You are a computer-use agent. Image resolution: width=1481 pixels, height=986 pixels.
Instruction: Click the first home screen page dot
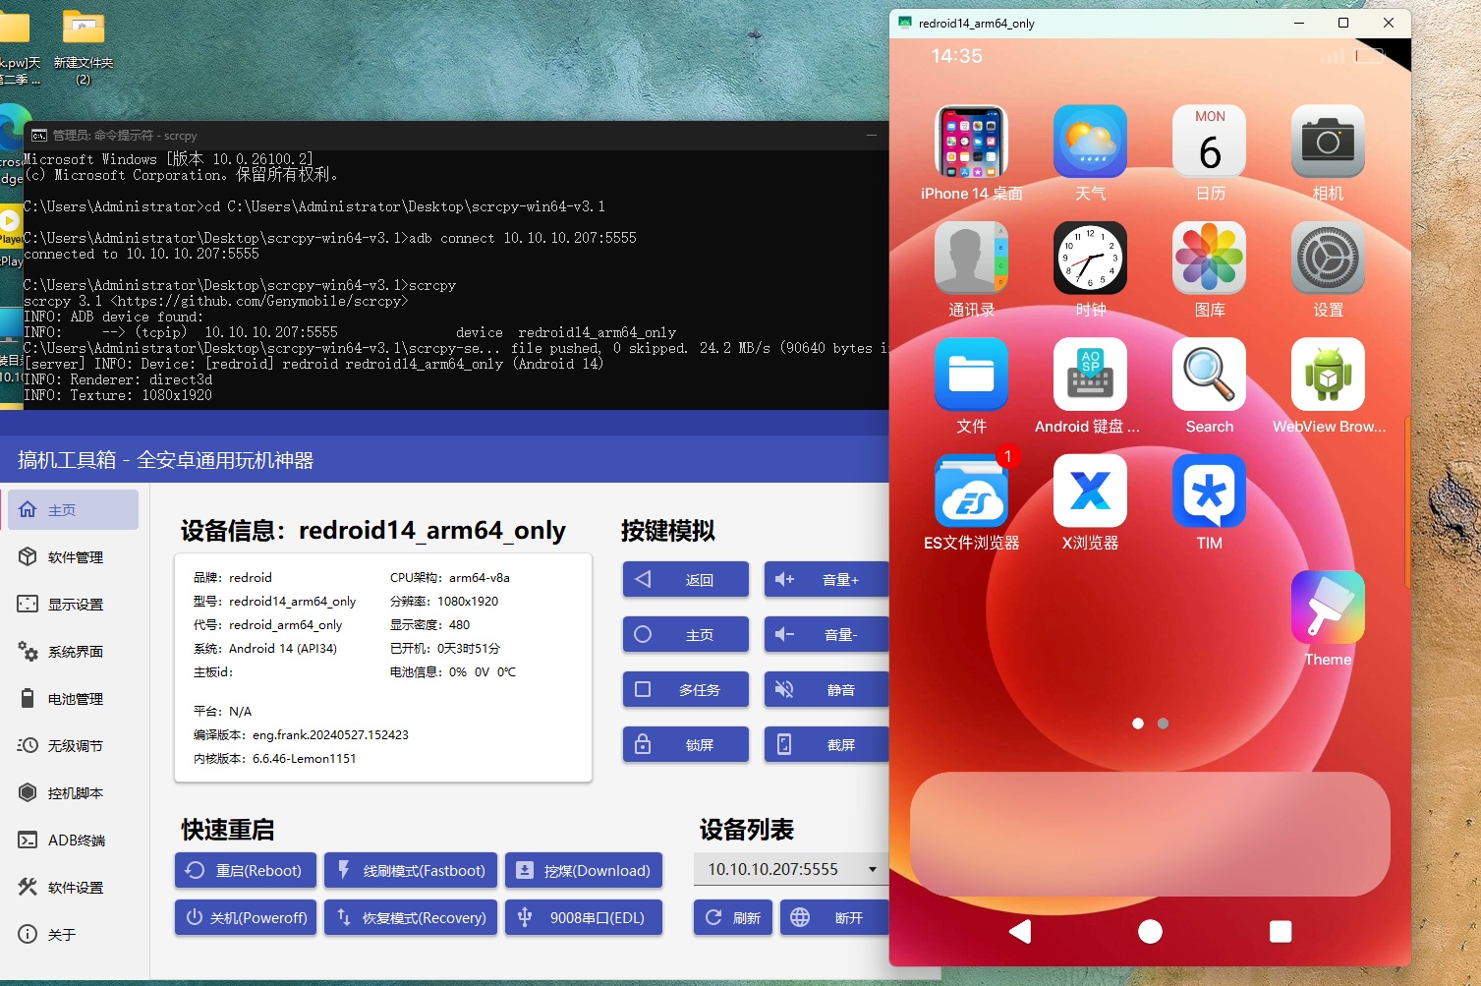point(1138,724)
